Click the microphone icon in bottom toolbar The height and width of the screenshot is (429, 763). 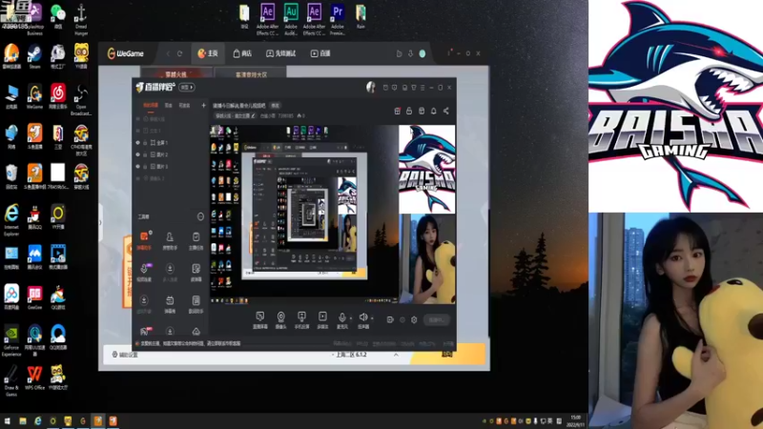(342, 317)
